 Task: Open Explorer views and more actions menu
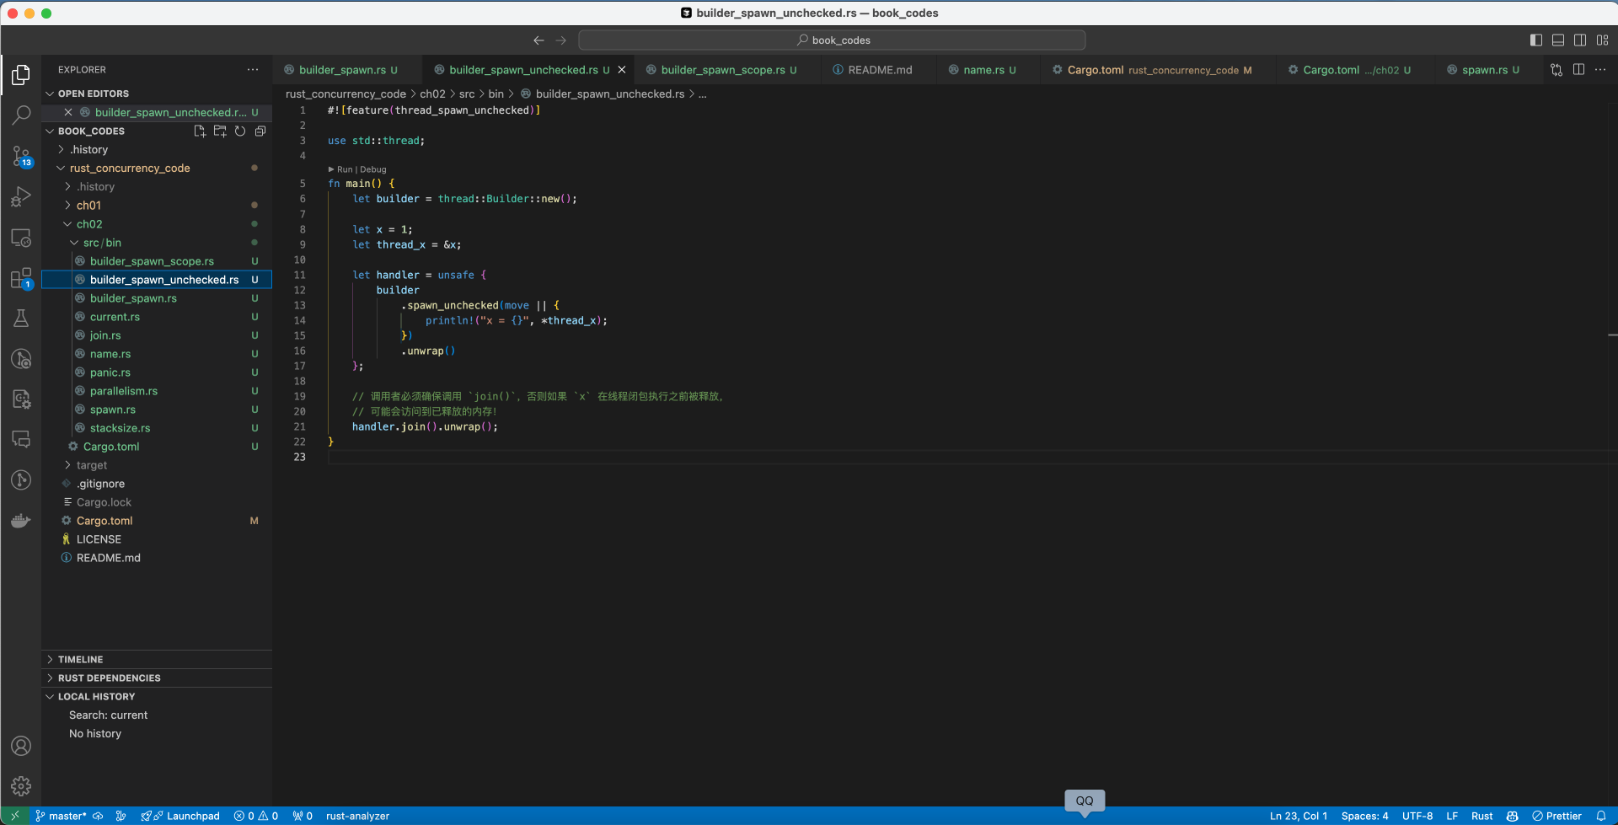253,70
